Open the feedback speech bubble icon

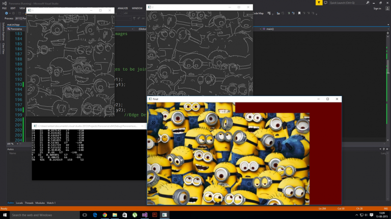[326, 3]
